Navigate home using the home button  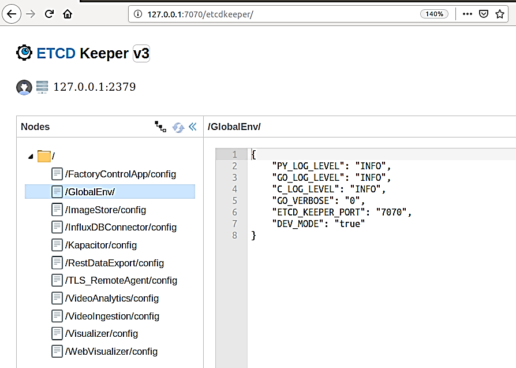[x=68, y=13]
